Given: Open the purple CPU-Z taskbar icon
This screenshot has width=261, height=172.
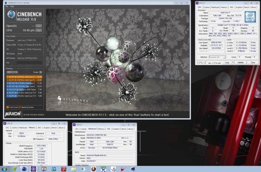Looking at the screenshot, I should tap(33, 169).
